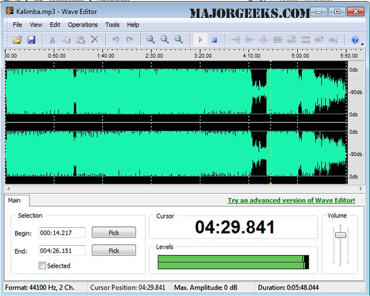This screenshot has height=296, width=370.
Task: Stop playback with the square button
Action: (x=214, y=40)
